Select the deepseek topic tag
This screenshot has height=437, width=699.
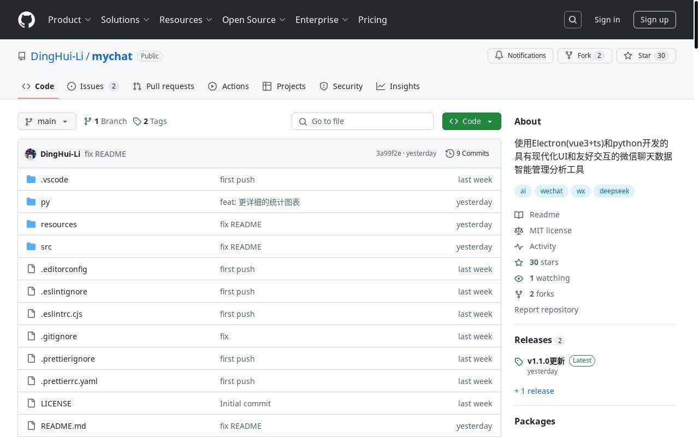[x=614, y=191]
